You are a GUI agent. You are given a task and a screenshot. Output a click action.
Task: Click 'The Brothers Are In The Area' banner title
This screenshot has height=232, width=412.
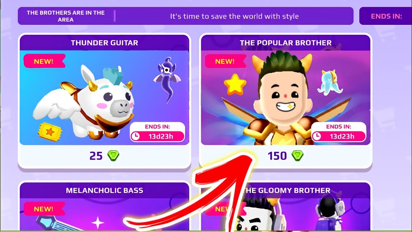coord(66,16)
